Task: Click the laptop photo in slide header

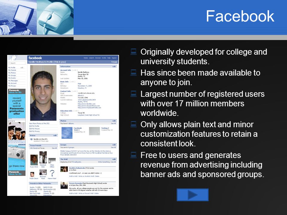Action: [18, 17]
